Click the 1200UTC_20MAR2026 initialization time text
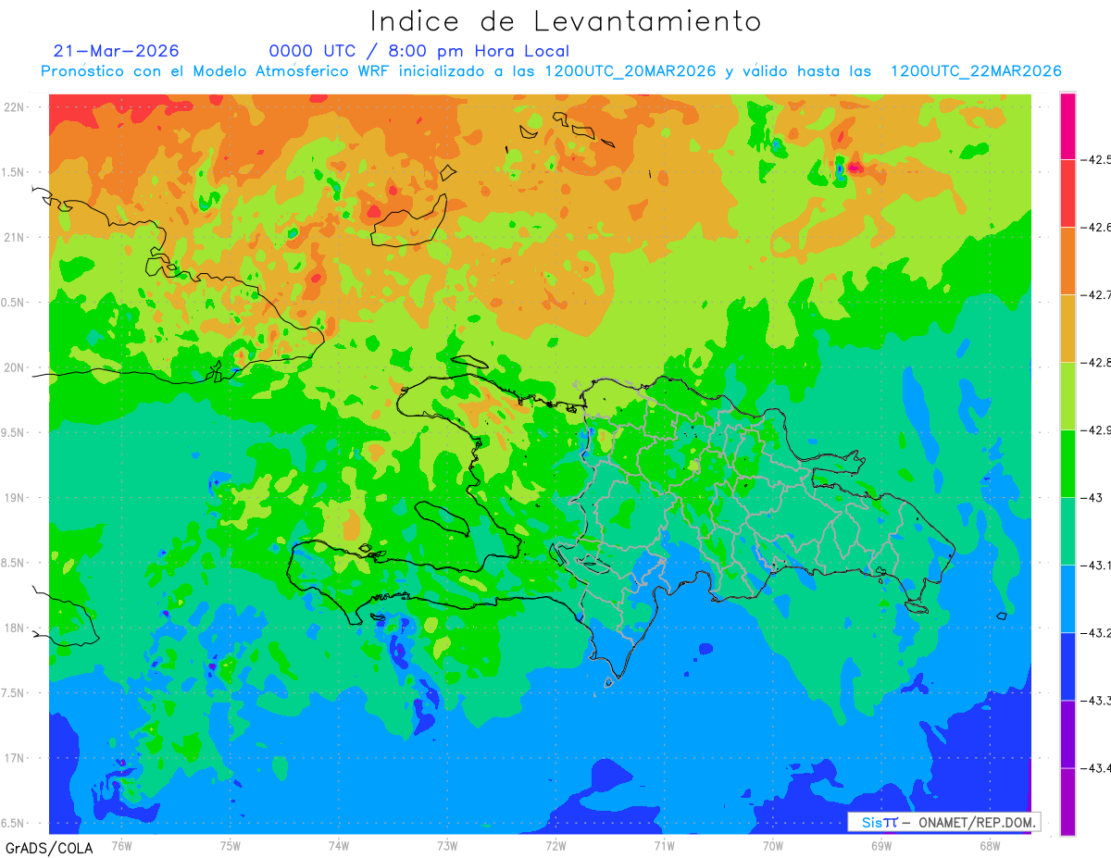Viewport: 1111px width, 858px height. point(630,71)
